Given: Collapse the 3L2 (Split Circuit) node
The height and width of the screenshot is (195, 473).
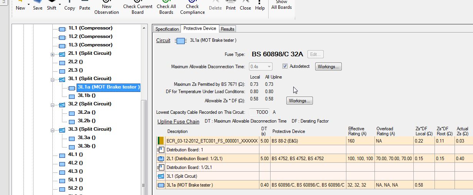Looking at the screenshot, I should tap(52, 105).
